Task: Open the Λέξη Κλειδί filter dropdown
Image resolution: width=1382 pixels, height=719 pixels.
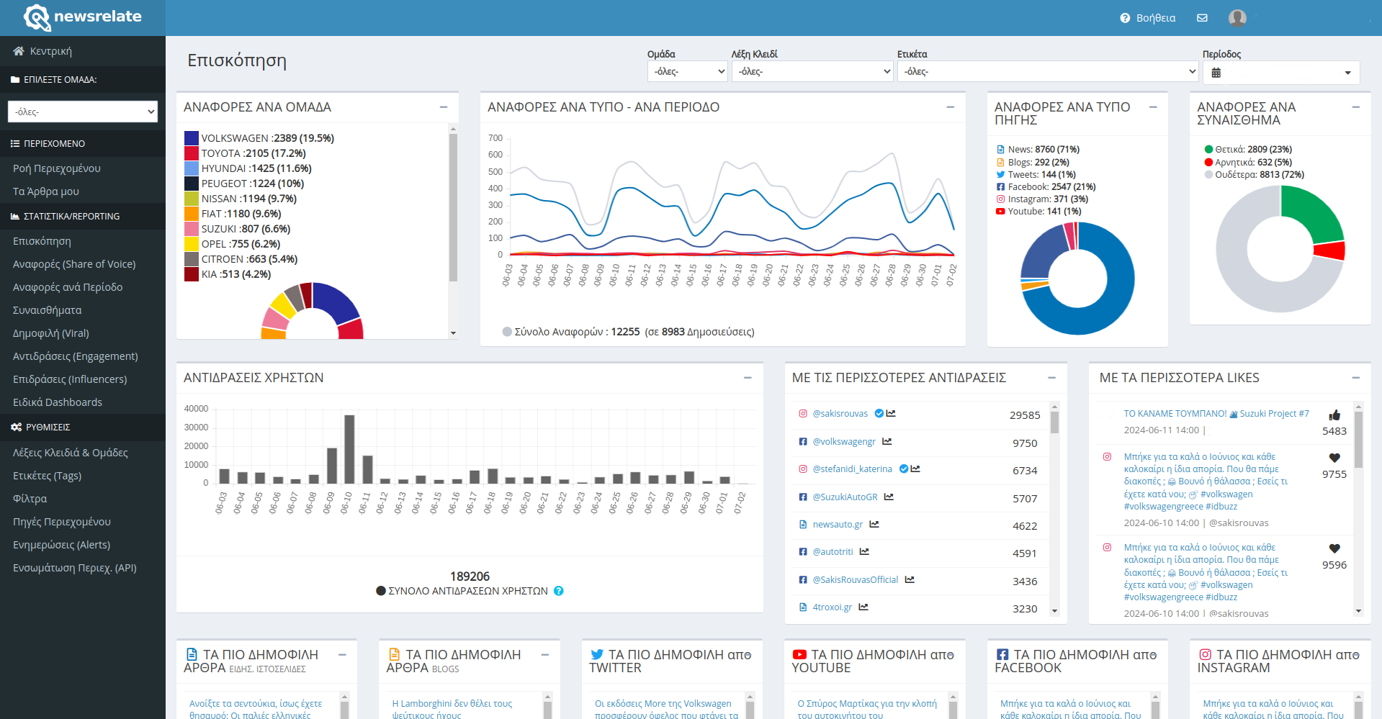Action: (x=812, y=71)
